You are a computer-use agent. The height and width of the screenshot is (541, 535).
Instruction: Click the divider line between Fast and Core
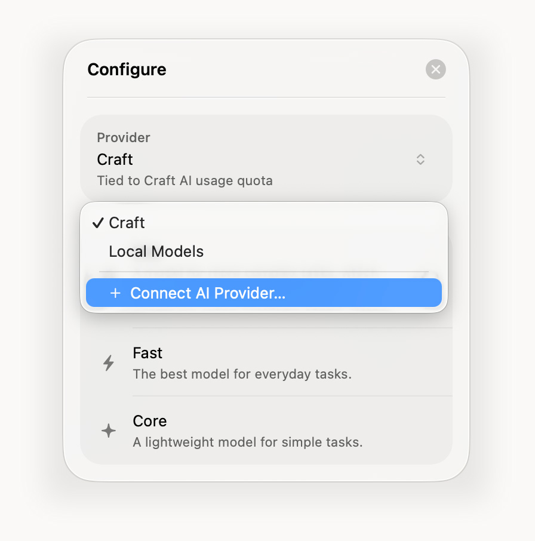point(292,396)
